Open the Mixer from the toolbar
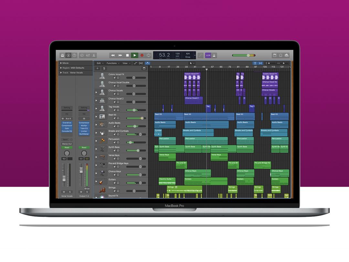The width and height of the screenshot is (349, 262). [x=88, y=55]
